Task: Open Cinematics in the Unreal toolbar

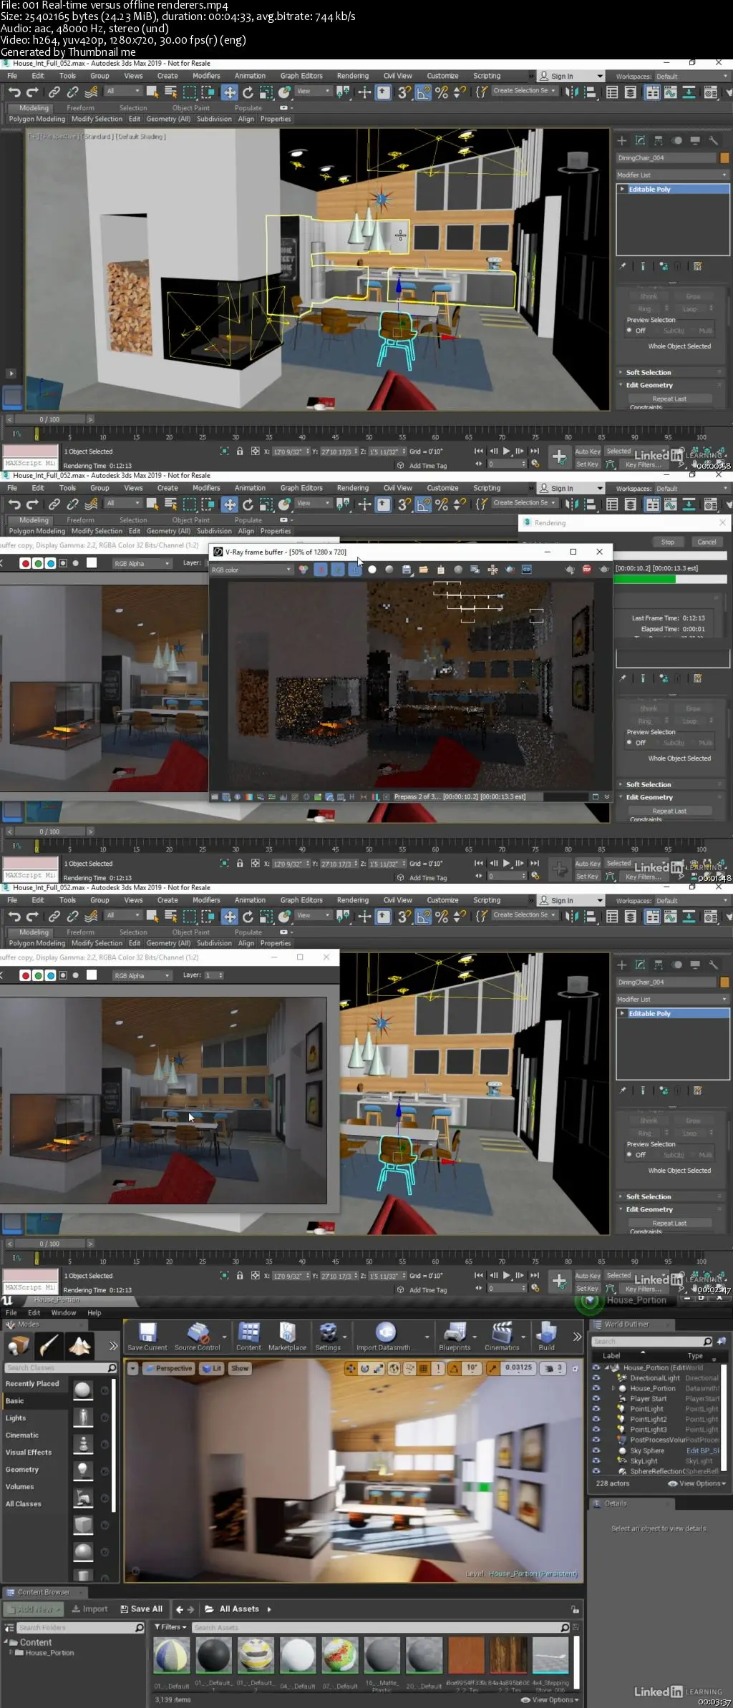Action: coord(502,1336)
